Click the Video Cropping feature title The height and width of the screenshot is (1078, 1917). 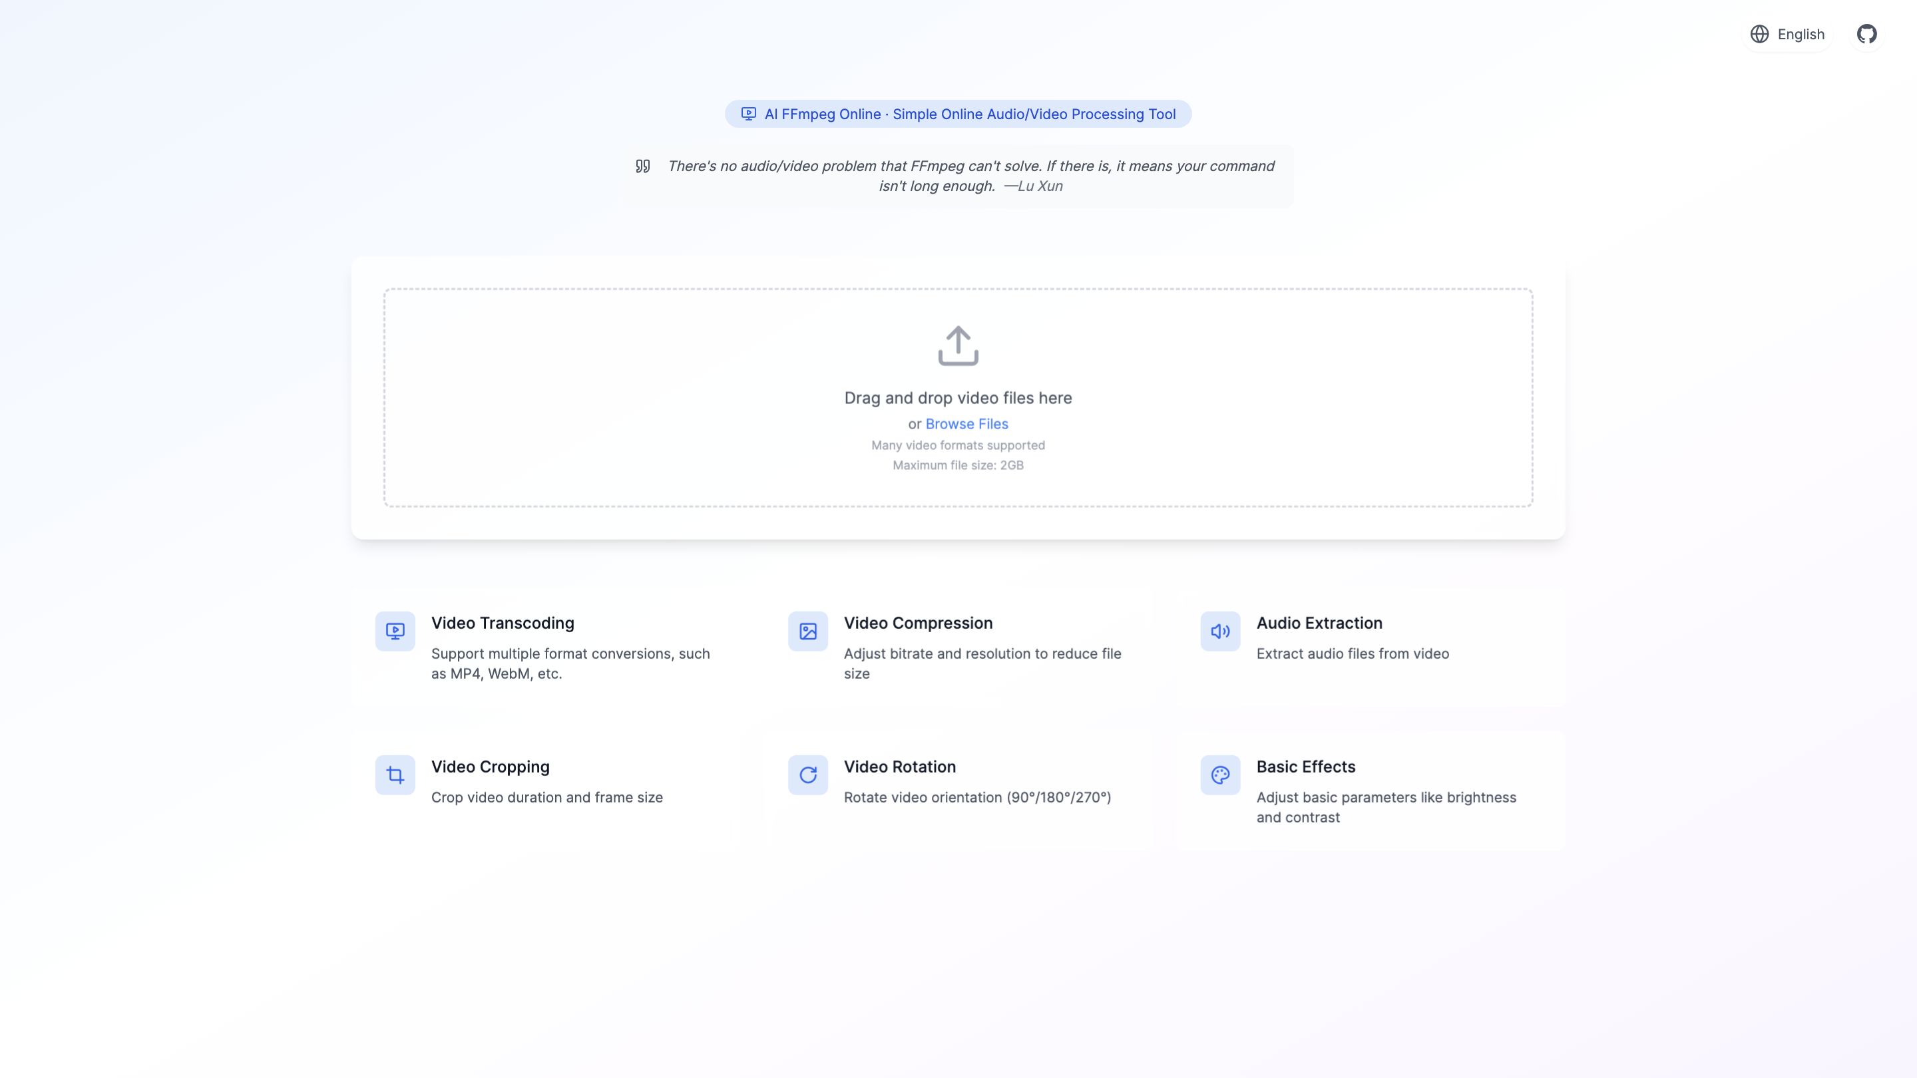pos(490,767)
